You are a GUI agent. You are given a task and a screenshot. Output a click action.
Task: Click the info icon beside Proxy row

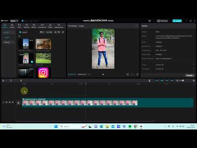pos(194,64)
